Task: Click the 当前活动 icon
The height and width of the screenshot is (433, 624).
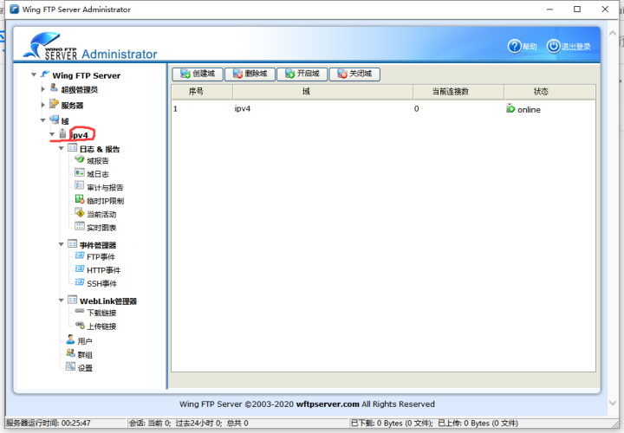Action: [80, 213]
